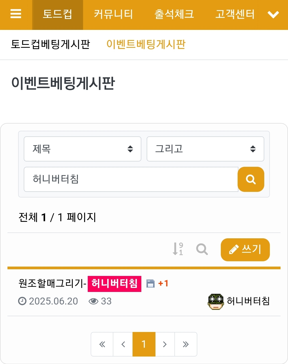Open the hamburger menu icon
This screenshot has height=364, width=288.
click(x=16, y=14)
